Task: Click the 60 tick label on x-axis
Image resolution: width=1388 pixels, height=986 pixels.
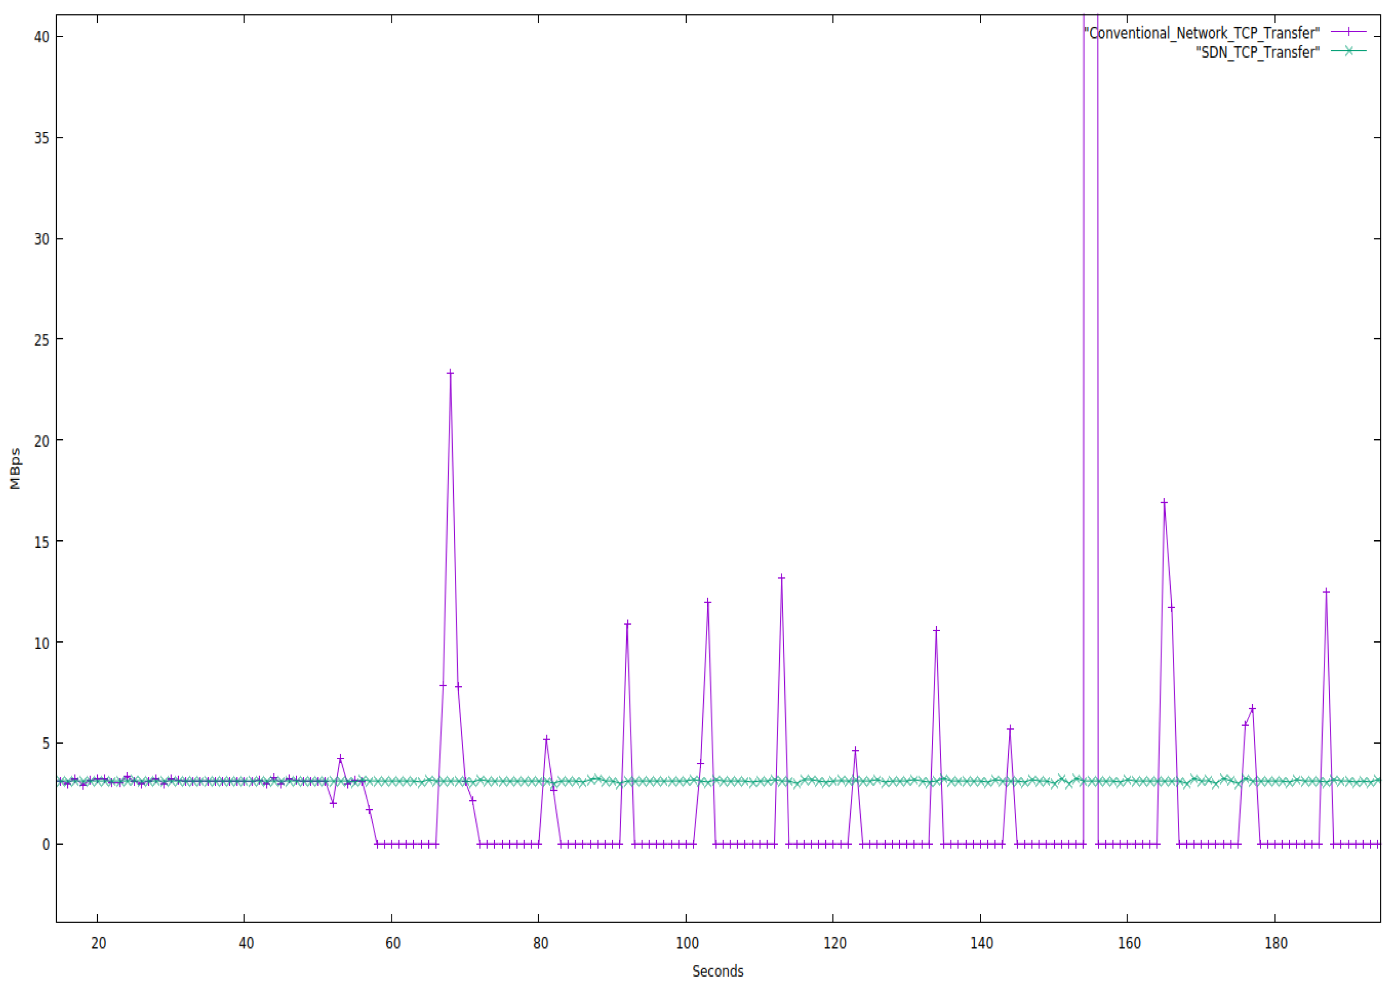Action: [x=392, y=943]
